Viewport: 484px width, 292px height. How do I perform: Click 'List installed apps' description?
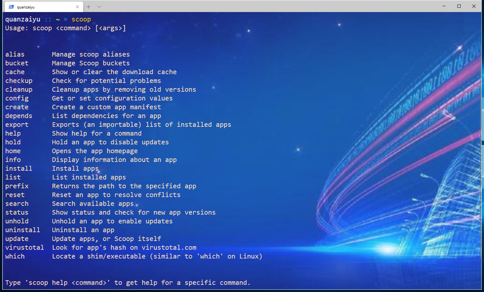tap(89, 177)
